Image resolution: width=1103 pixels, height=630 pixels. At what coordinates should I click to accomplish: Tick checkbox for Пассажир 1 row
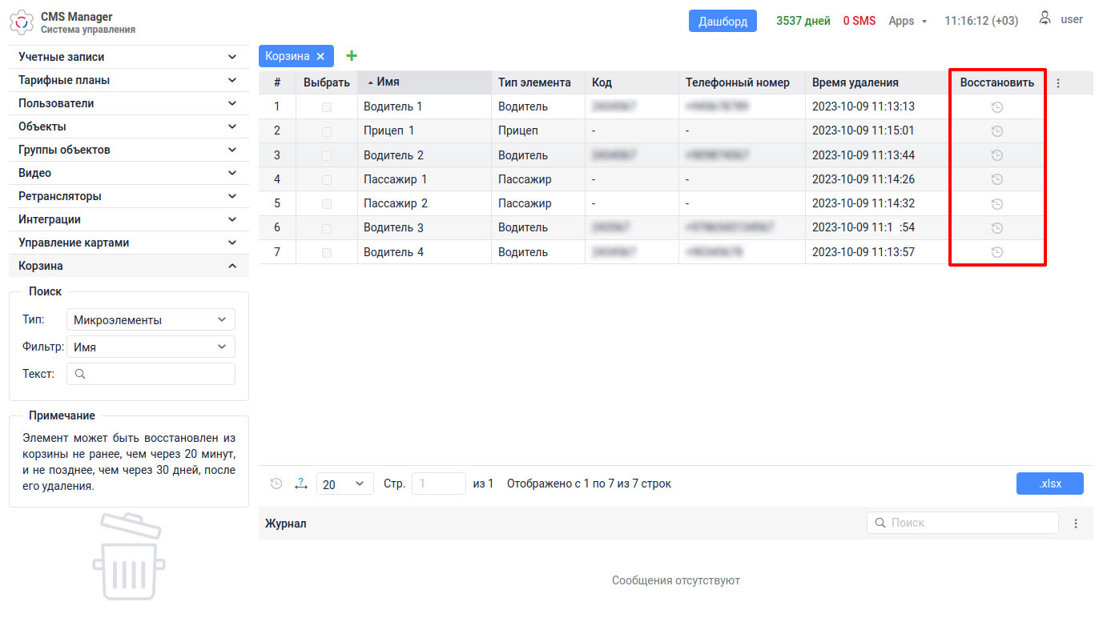pyautogui.click(x=327, y=180)
